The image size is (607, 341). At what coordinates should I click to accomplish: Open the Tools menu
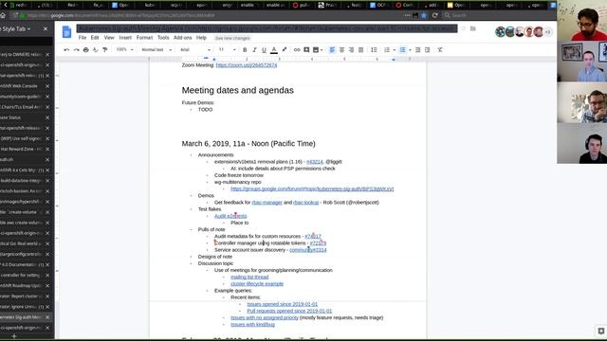(x=163, y=38)
